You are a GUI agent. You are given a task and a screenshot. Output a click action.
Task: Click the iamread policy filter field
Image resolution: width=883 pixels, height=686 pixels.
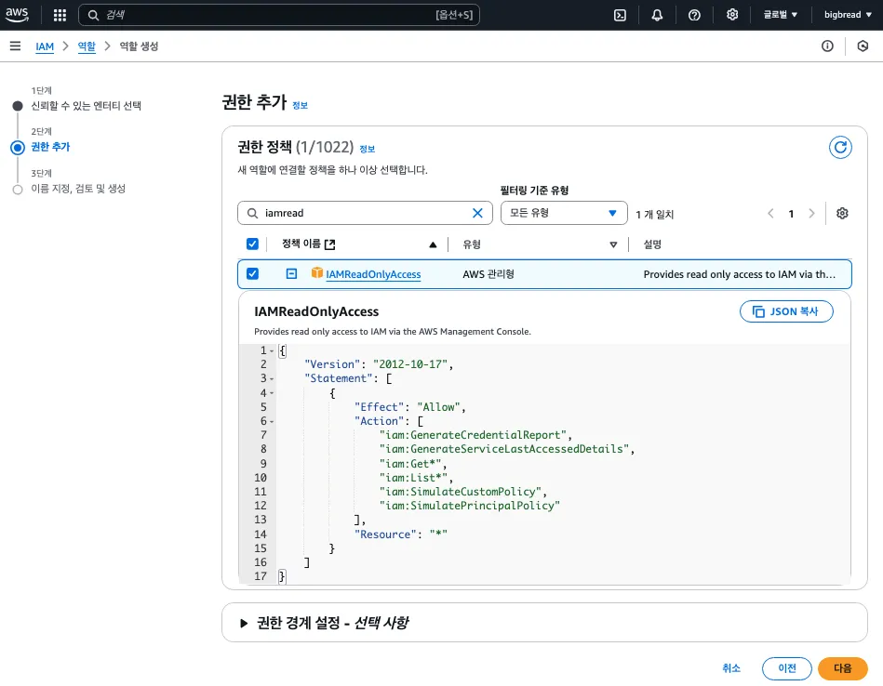point(365,213)
